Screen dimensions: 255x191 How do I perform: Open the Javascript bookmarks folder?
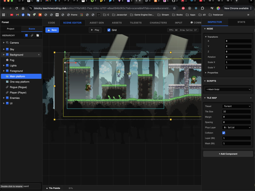(120, 15)
